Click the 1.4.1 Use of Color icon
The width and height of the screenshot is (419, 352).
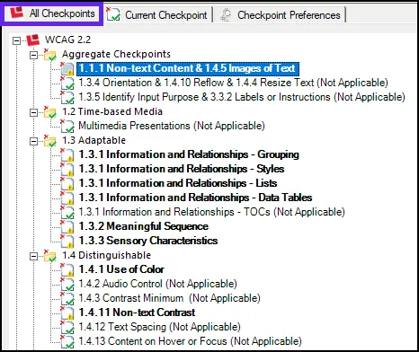[67, 269]
